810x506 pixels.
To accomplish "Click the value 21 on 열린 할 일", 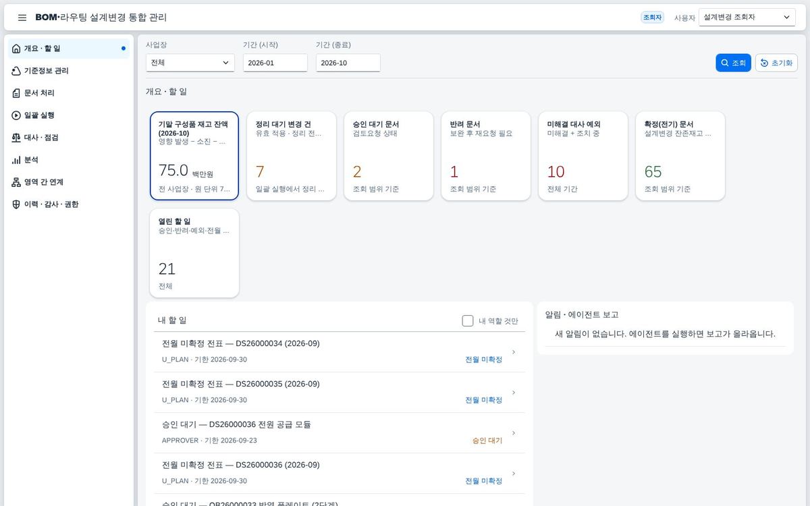I will (167, 269).
